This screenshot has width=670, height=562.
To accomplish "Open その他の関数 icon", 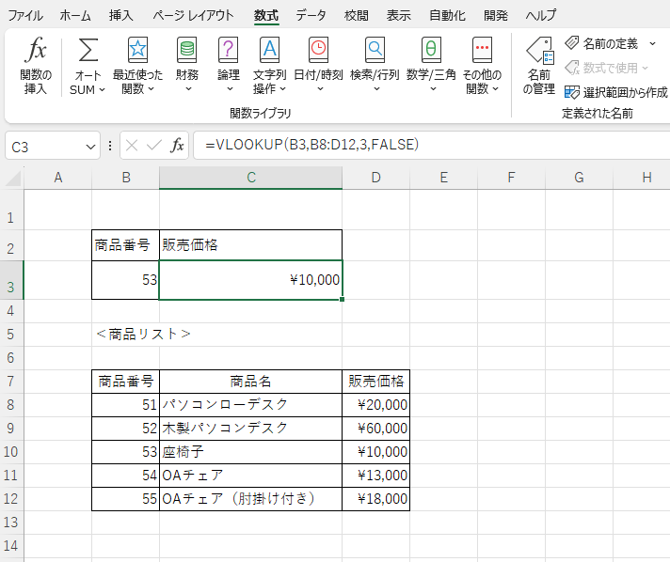I will pyautogui.click(x=482, y=50).
